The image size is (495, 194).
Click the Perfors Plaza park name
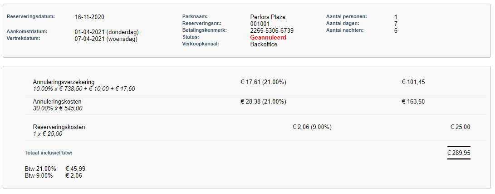[268, 17]
